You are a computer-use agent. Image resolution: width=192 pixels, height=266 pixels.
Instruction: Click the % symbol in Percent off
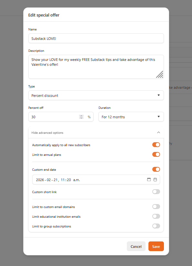click(x=89, y=117)
